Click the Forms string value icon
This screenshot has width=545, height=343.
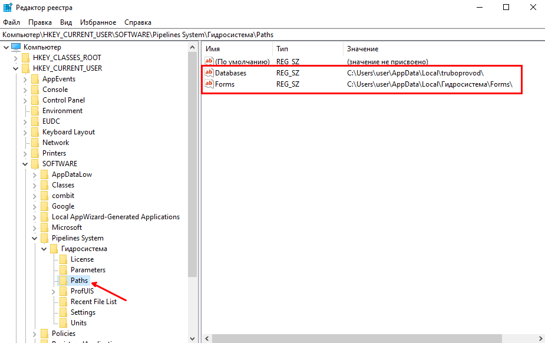209,84
